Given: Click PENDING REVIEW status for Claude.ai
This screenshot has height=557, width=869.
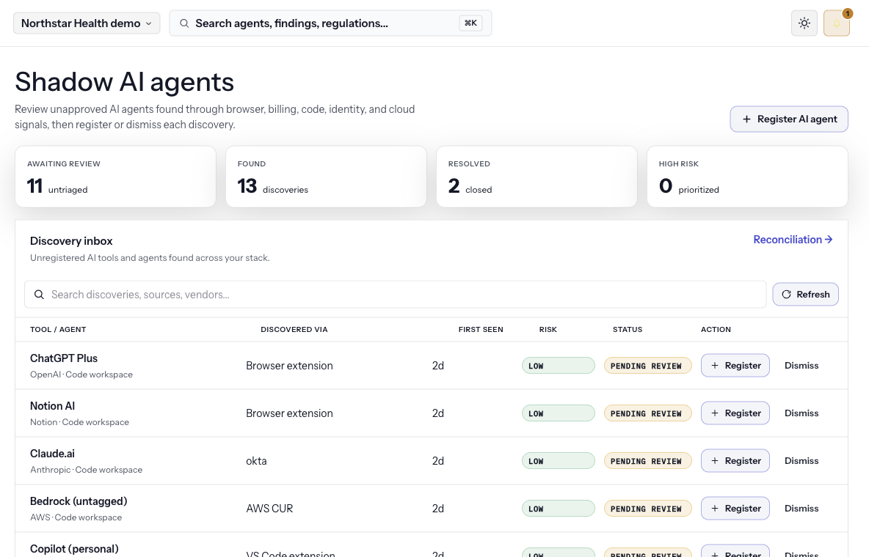Looking at the screenshot, I should [647, 461].
